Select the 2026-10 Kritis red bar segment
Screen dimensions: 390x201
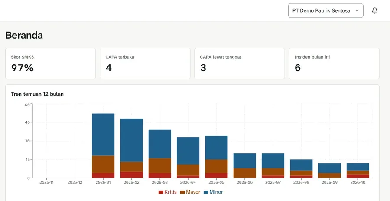click(358, 176)
